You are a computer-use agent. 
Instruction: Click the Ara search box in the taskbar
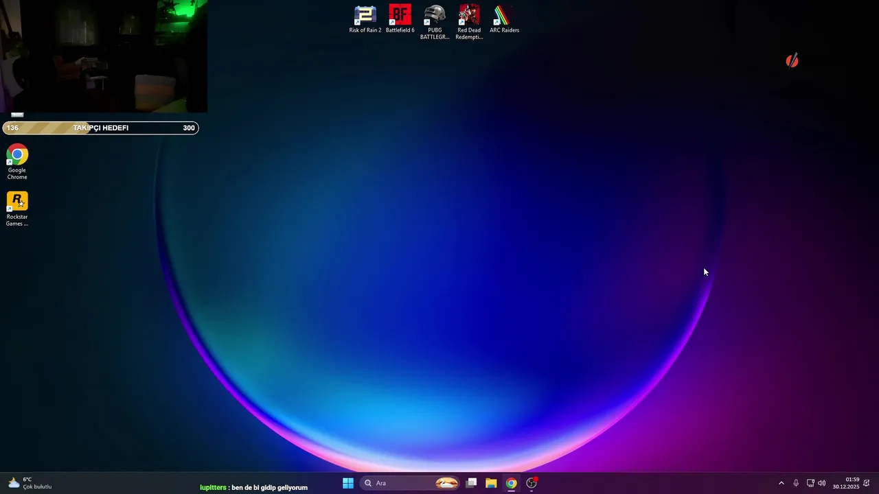(x=410, y=483)
